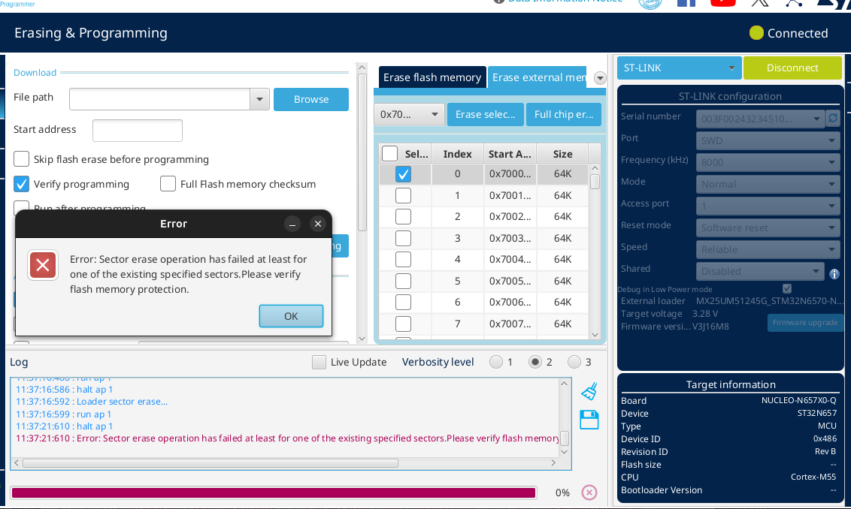
Task: Click the File path input field
Action: click(x=160, y=99)
